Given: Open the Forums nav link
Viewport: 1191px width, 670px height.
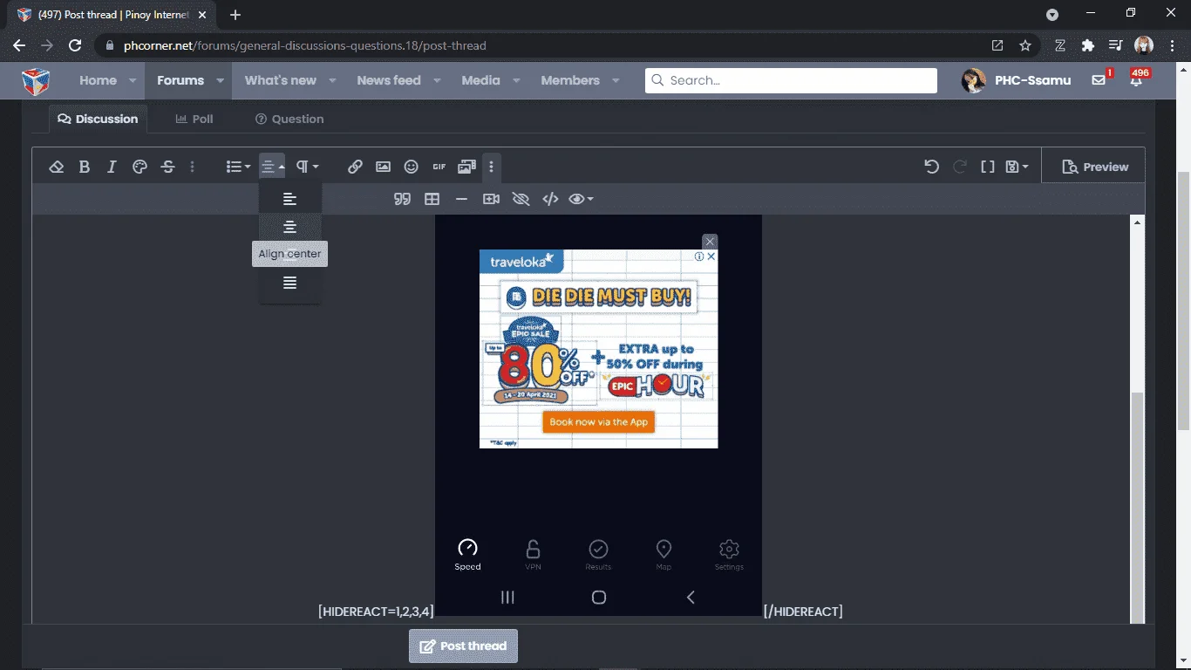Looking at the screenshot, I should tap(180, 80).
